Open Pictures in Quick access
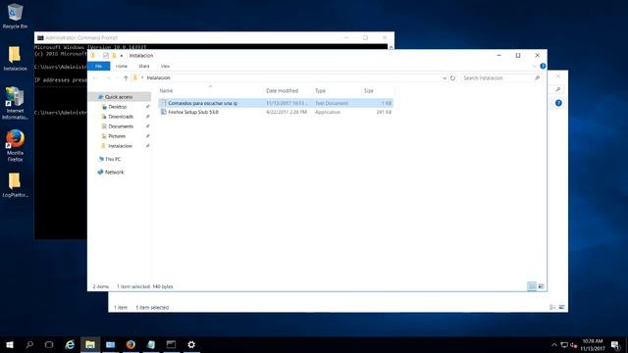This screenshot has width=628, height=353. [x=117, y=136]
